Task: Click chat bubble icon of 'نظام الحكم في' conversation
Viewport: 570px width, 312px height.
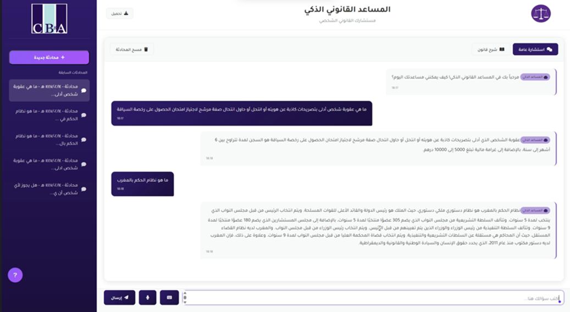Action: click(84, 115)
